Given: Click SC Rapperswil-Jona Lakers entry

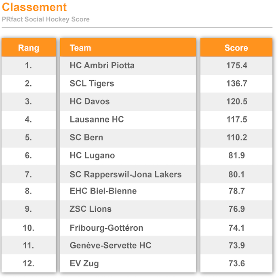Looking at the screenshot, I should (x=125, y=175).
